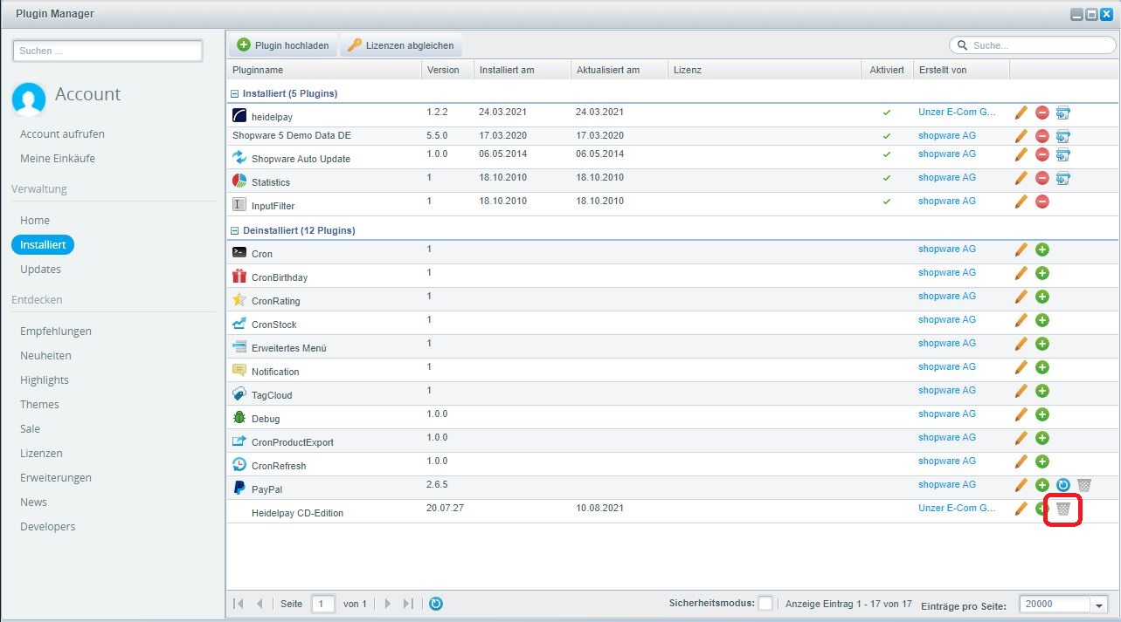1121x622 pixels.
Task: Jump to the last page arrow
Action: click(408, 604)
